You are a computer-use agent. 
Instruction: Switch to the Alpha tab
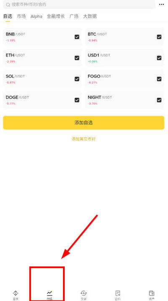(37, 16)
